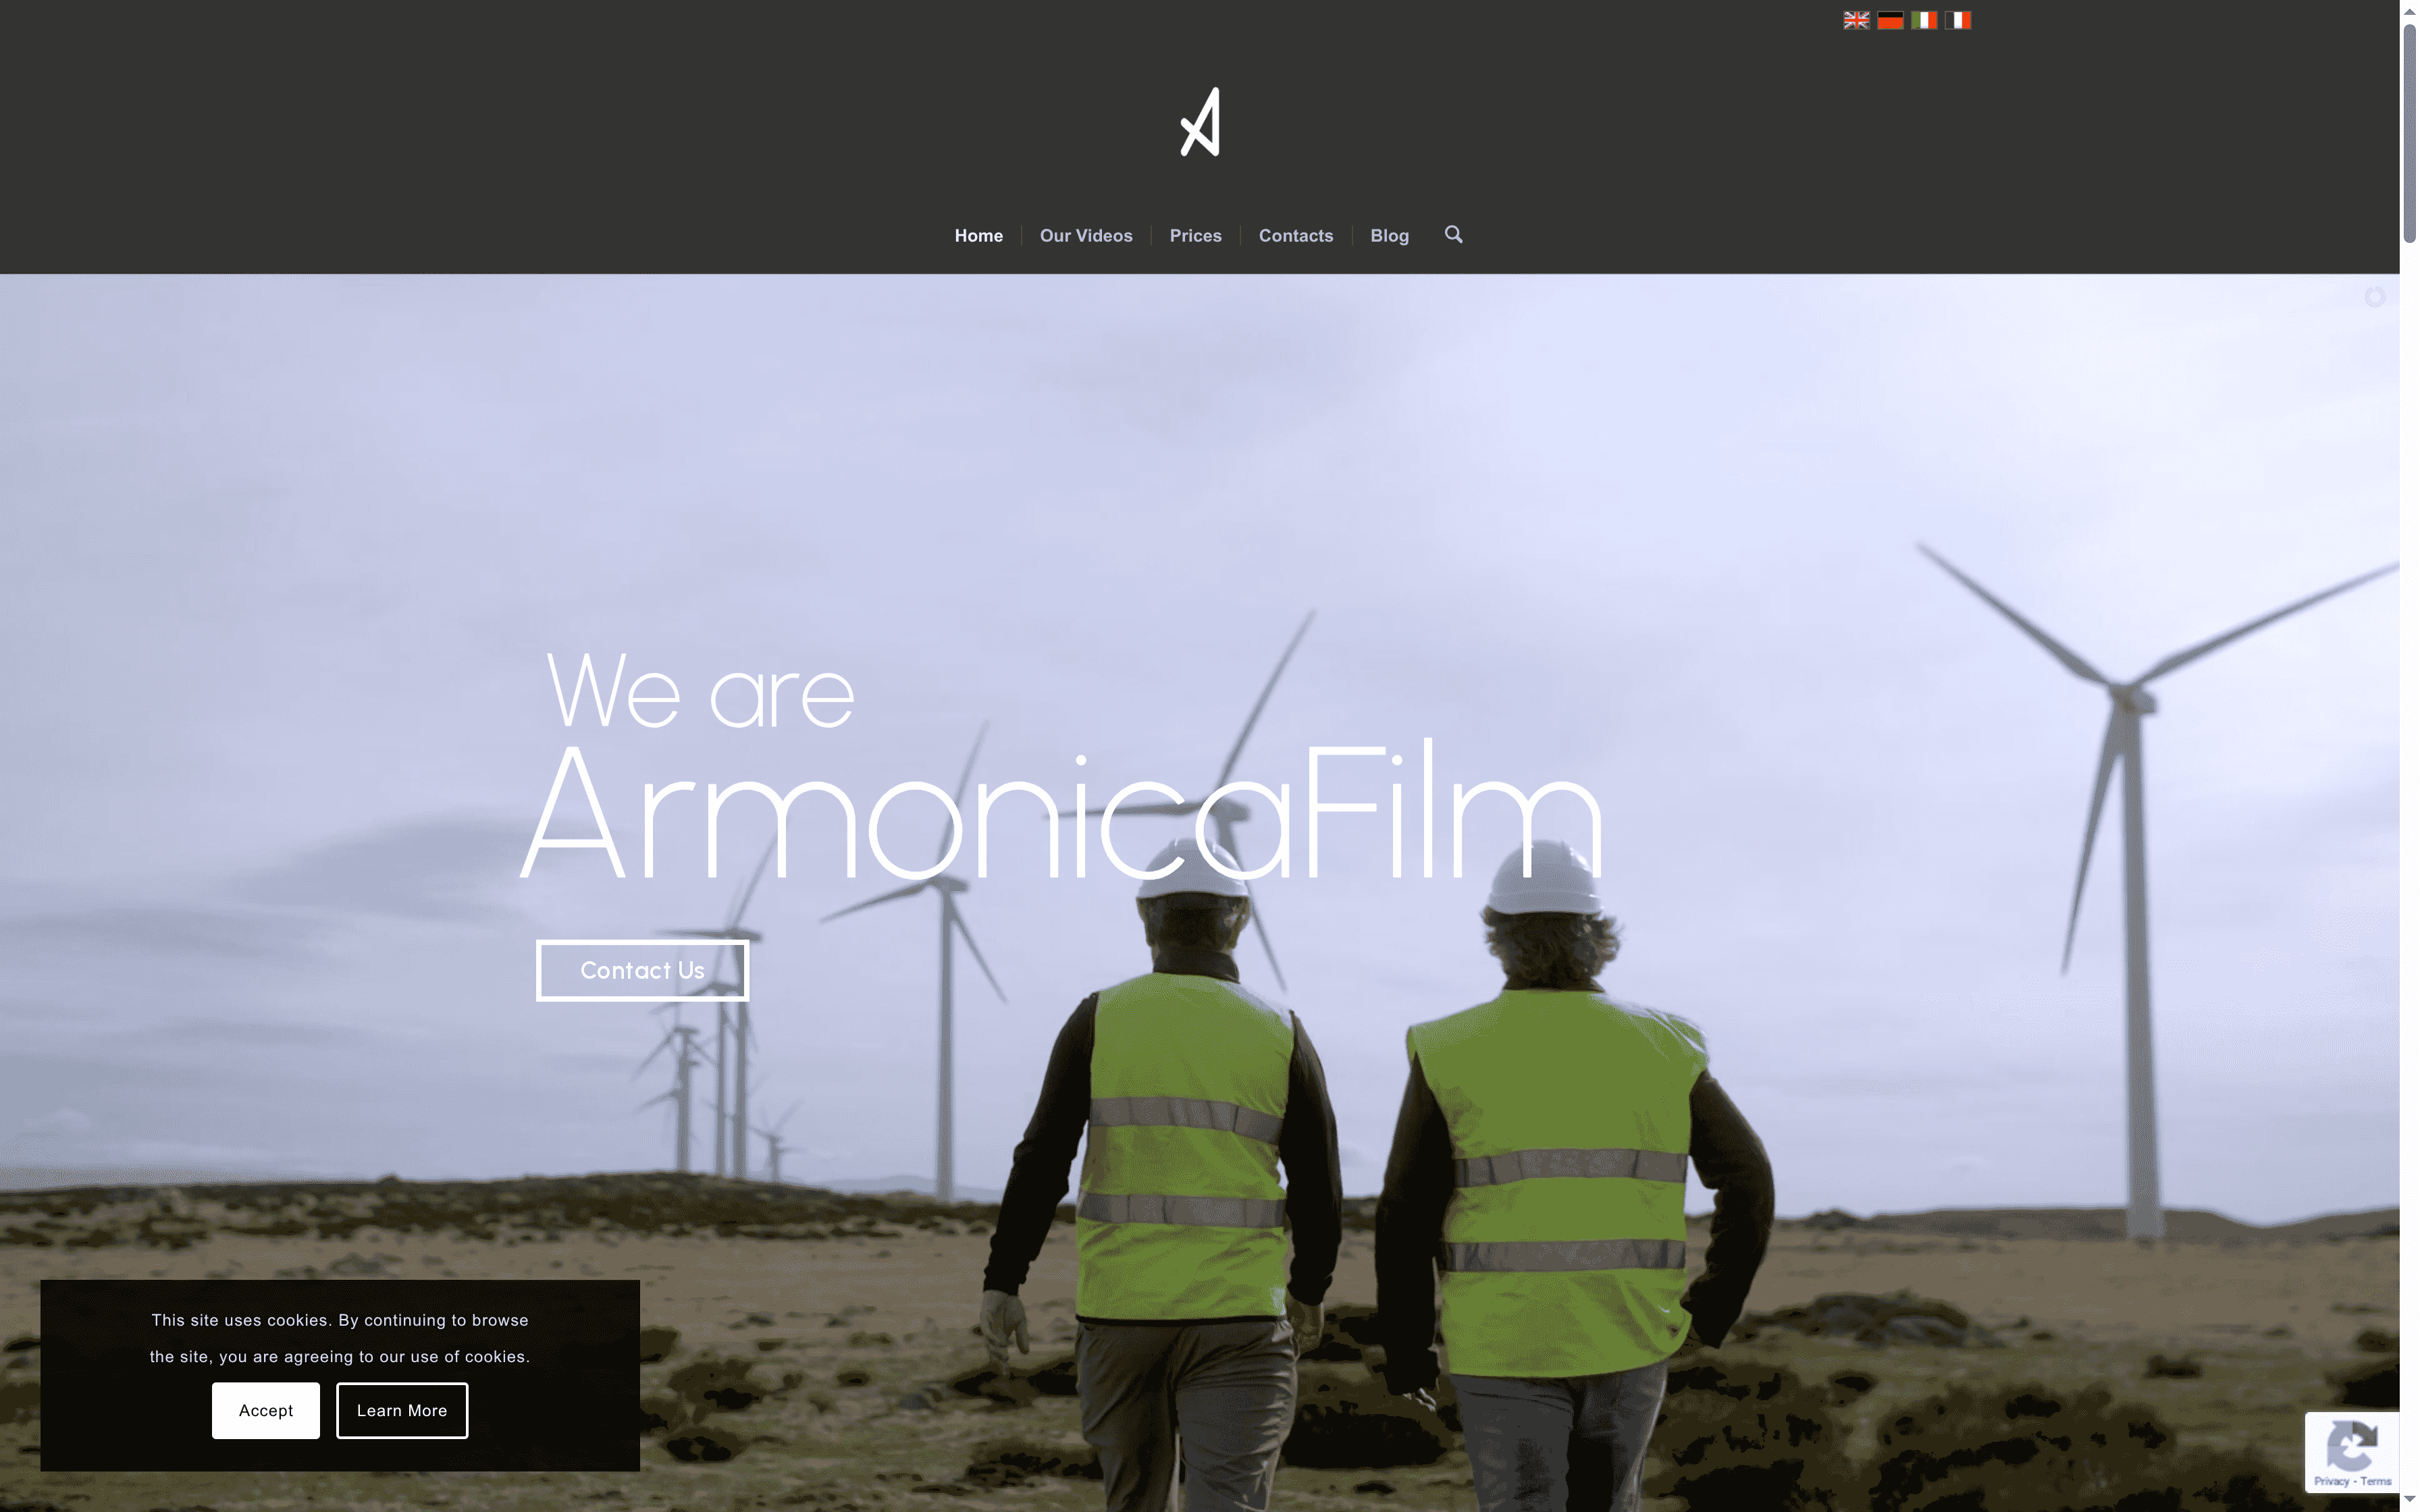The image size is (2420, 1512).
Task: Open the Privacy link near the reCAPTCHA badge
Action: [x=2331, y=1482]
